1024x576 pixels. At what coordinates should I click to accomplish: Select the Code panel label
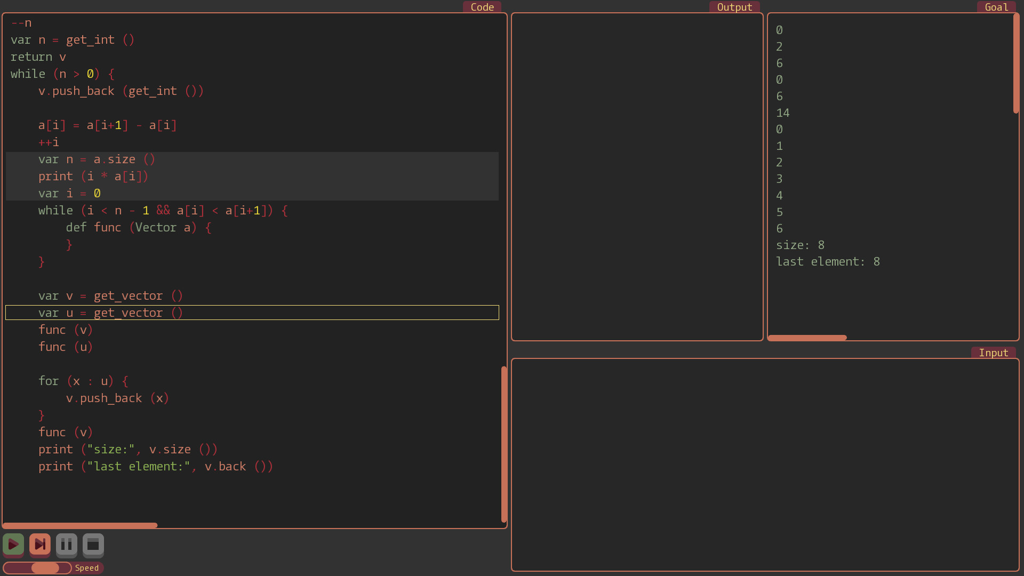482,7
